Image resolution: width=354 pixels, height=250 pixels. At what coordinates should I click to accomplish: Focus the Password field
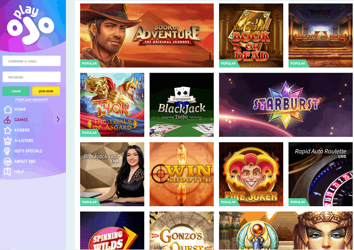31,77
